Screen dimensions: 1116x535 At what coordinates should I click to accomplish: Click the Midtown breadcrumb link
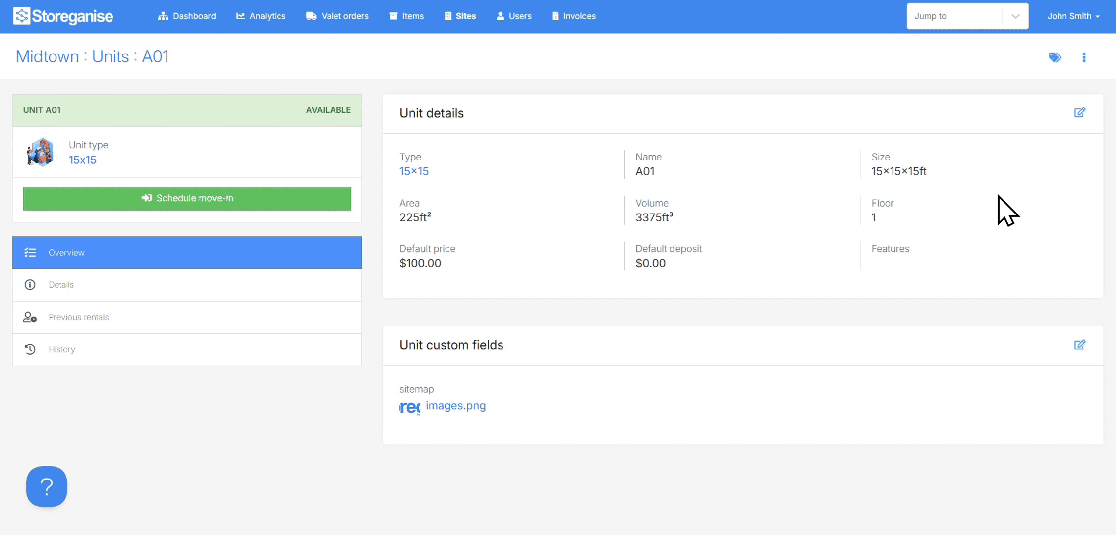coord(47,56)
